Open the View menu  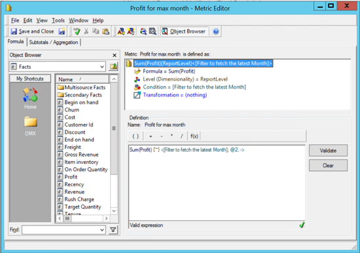coord(42,20)
